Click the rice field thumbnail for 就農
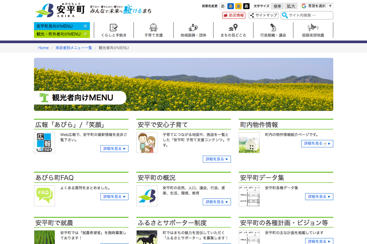The image size is (367, 244). point(44,237)
